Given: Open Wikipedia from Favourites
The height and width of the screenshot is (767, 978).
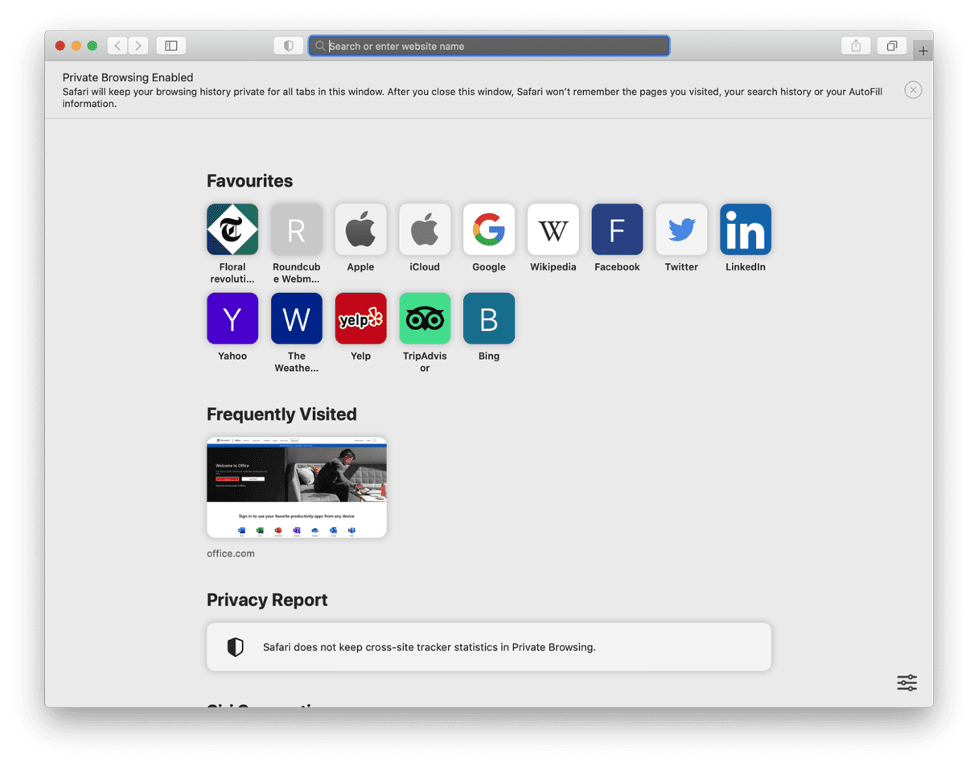Looking at the screenshot, I should (553, 229).
